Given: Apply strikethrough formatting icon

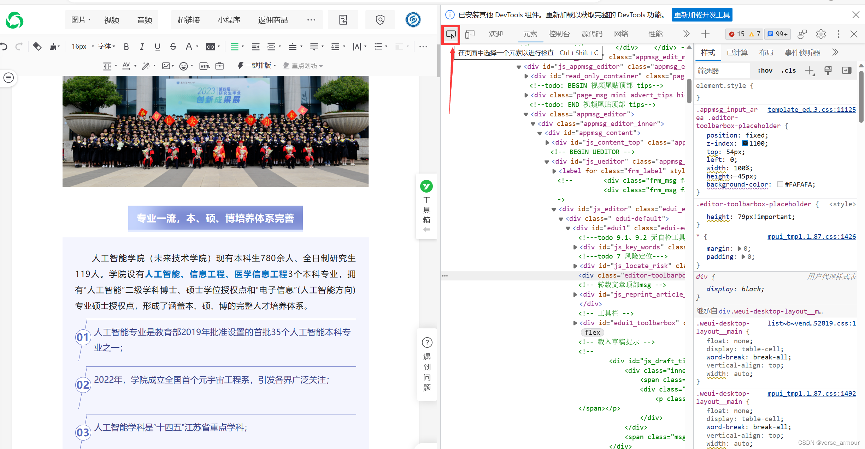Looking at the screenshot, I should point(173,47).
